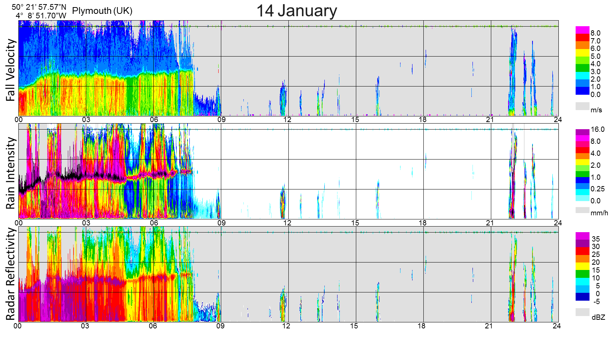Click '20' label in Reflectivity legend
This screenshot has height=337, width=615.
point(595,262)
